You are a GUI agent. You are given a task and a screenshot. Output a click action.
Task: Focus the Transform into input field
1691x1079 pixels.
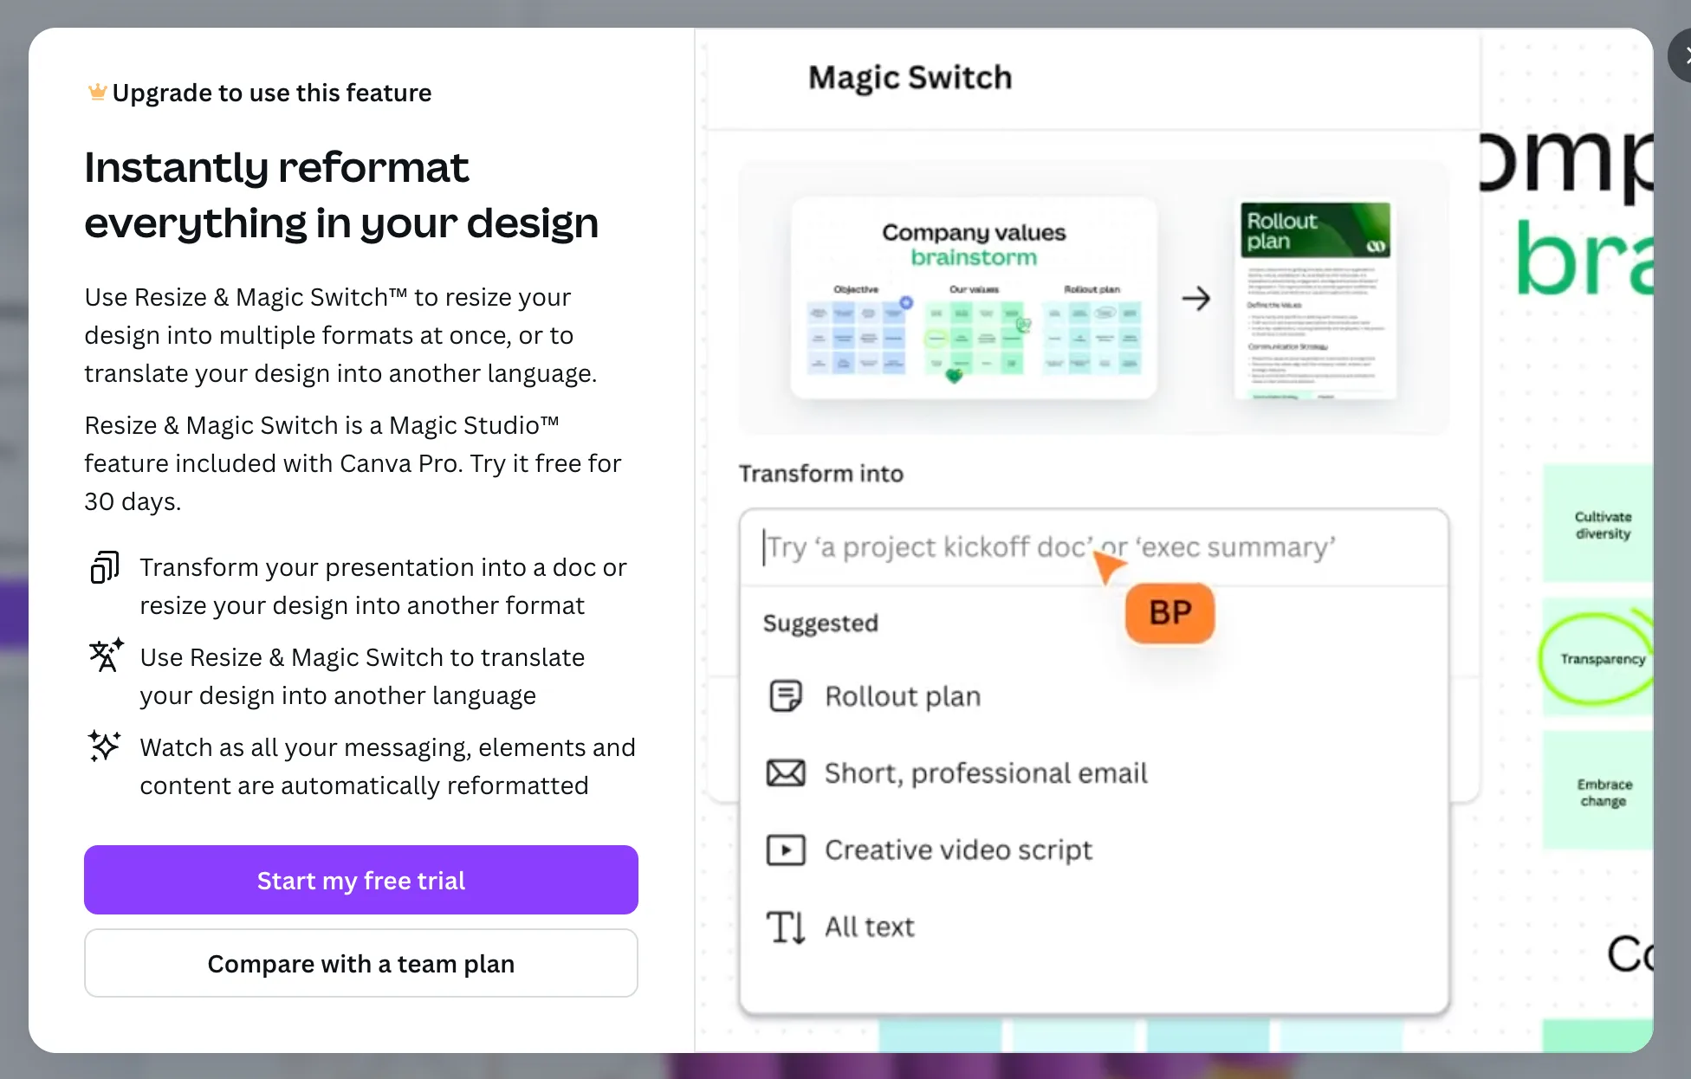[x=1093, y=547]
